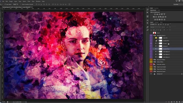
Task: Filter layers by pixel layers icon
Action: [x=158, y=24]
